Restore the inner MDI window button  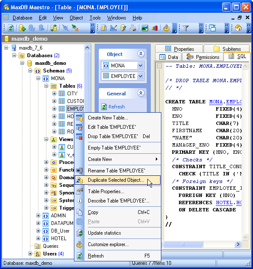tap(240, 17)
